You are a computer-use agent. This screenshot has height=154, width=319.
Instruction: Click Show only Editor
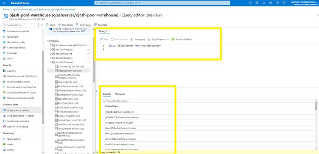click(x=182, y=39)
